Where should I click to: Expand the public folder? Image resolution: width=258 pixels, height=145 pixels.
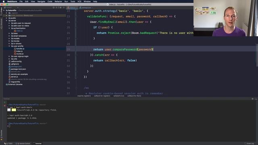point(6,18)
